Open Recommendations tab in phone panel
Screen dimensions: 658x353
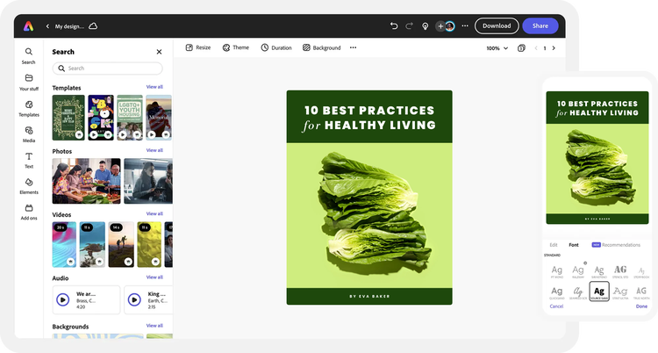coord(616,245)
